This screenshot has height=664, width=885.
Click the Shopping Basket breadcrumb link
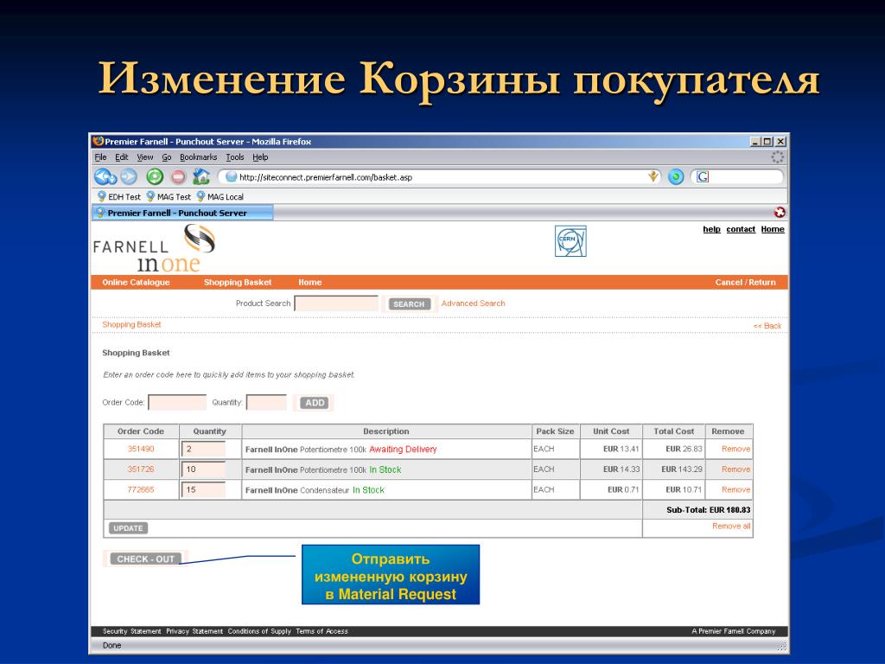[x=131, y=325]
